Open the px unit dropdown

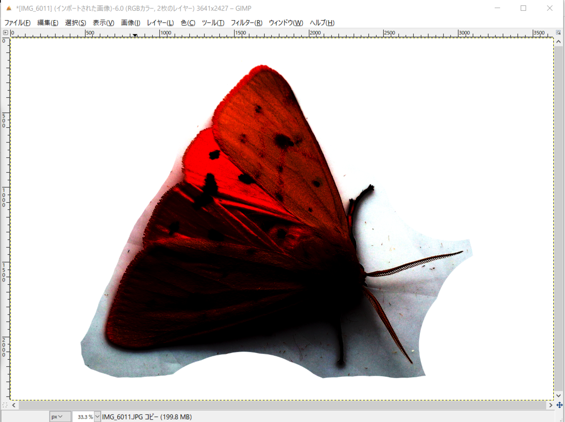pos(60,417)
